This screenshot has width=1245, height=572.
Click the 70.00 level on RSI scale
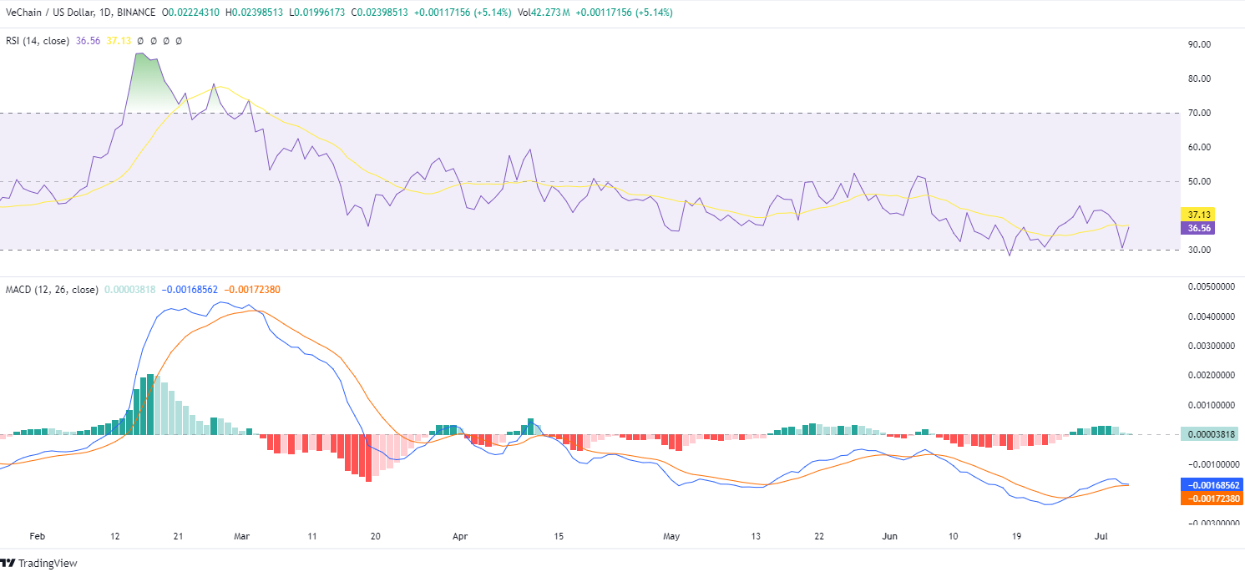point(1198,113)
